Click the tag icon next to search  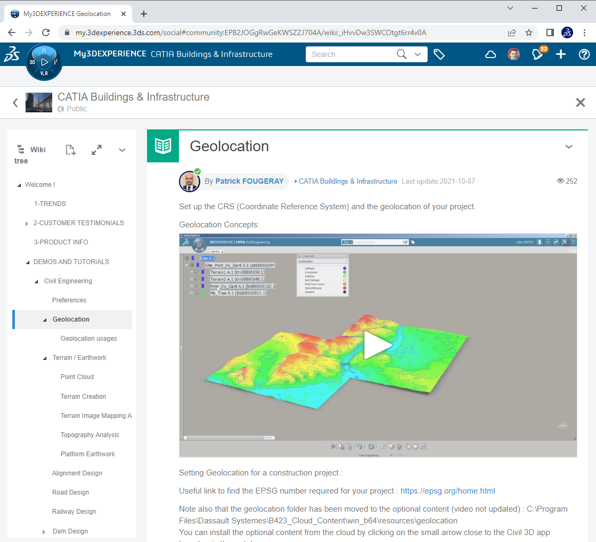[439, 54]
